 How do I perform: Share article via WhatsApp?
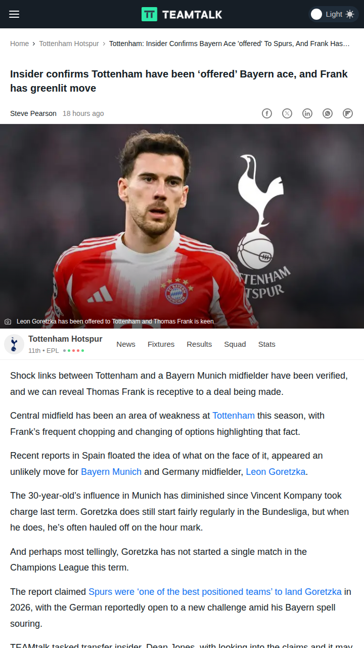[x=328, y=113]
